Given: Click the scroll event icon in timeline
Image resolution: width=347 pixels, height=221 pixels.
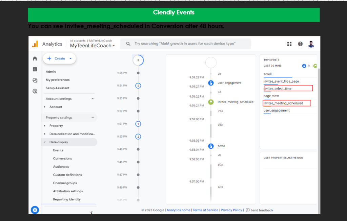Looking at the screenshot, I should (x=211, y=146).
